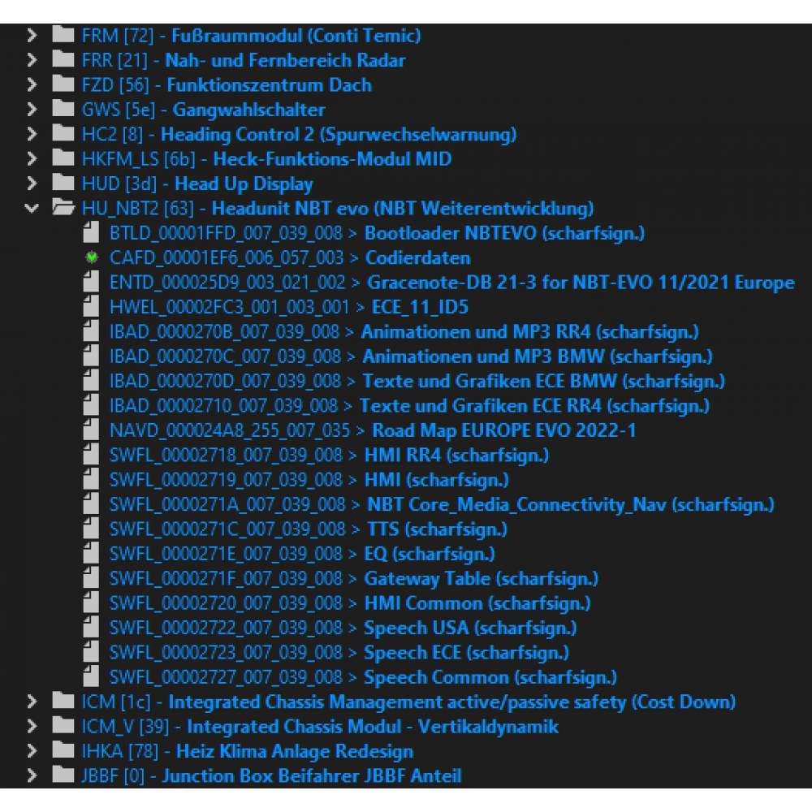The height and width of the screenshot is (812, 812).
Task: Click the file icon beside NAVD Road Map EUROPE
Action: (92, 431)
